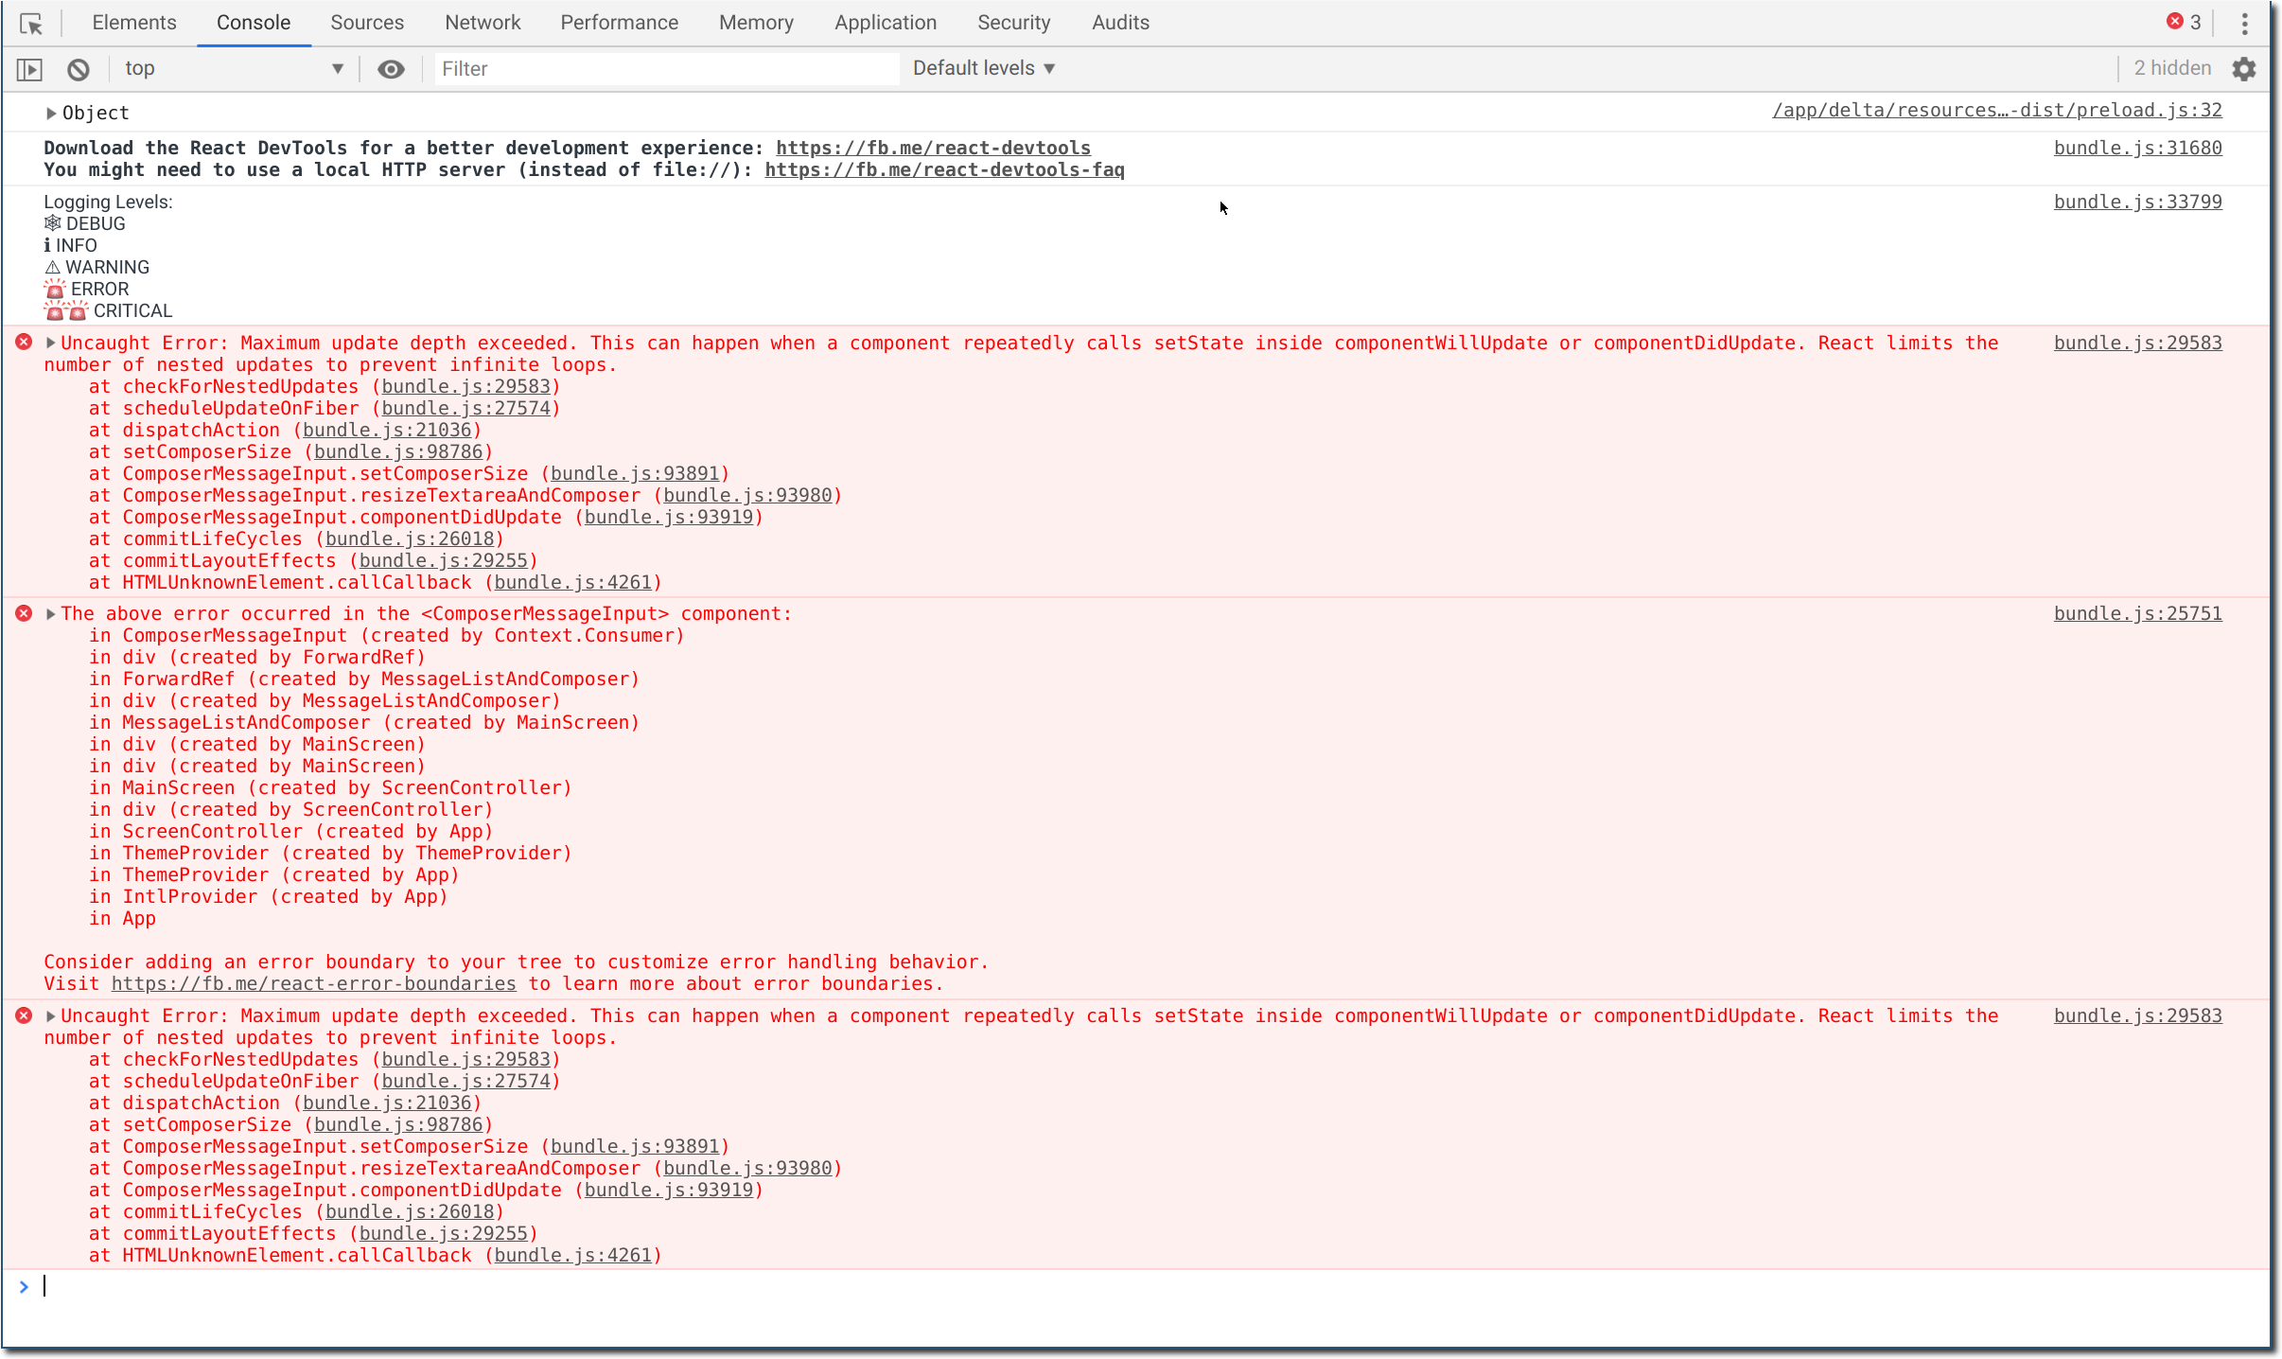Open DevTools three-dot customize menu
Image resolution: width=2282 pixels, height=1359 pixels.
click(x=2244, y=24)
